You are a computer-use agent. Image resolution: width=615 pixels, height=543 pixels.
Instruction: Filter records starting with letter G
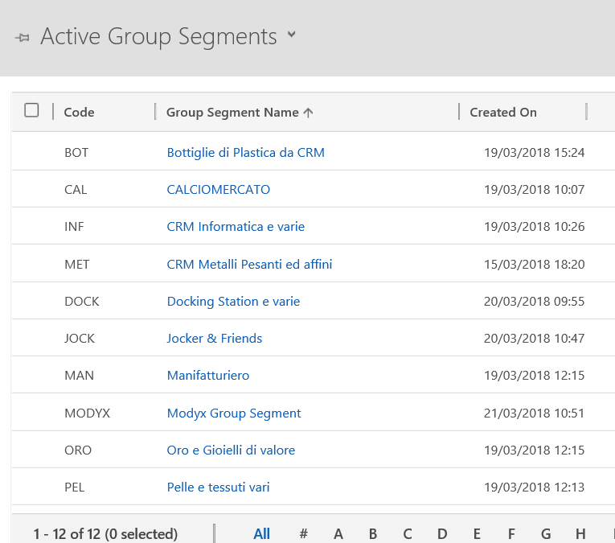tap(546, 534)
